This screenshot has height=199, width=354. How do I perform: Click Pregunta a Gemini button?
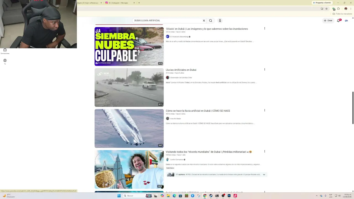point(322,3)
